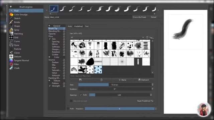The width and height of the screenshot is (214, 120).
Task: Open the Mirror option in list
Action: pos(55,44)
